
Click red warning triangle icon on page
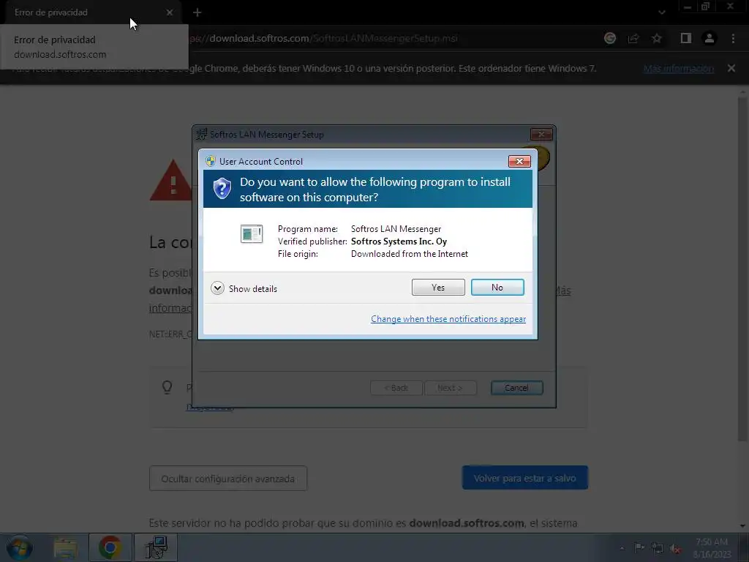(x=171, y=181)
